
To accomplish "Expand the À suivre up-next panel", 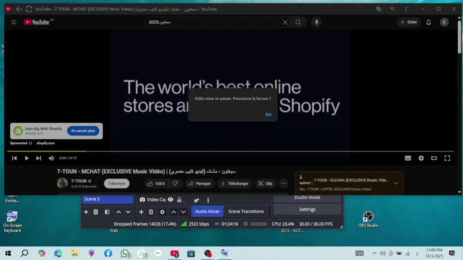I will point(396,183).
